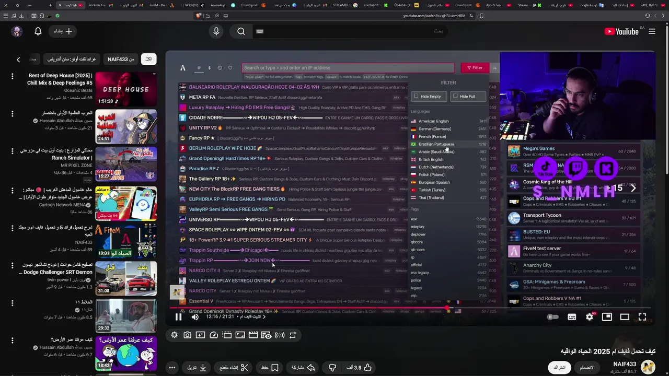Select the غراند ثفت أوتو: سان أندرياس chip
The width and height of the screenshot is (669, 376).
pyautogui.click(x=72, y=60)
